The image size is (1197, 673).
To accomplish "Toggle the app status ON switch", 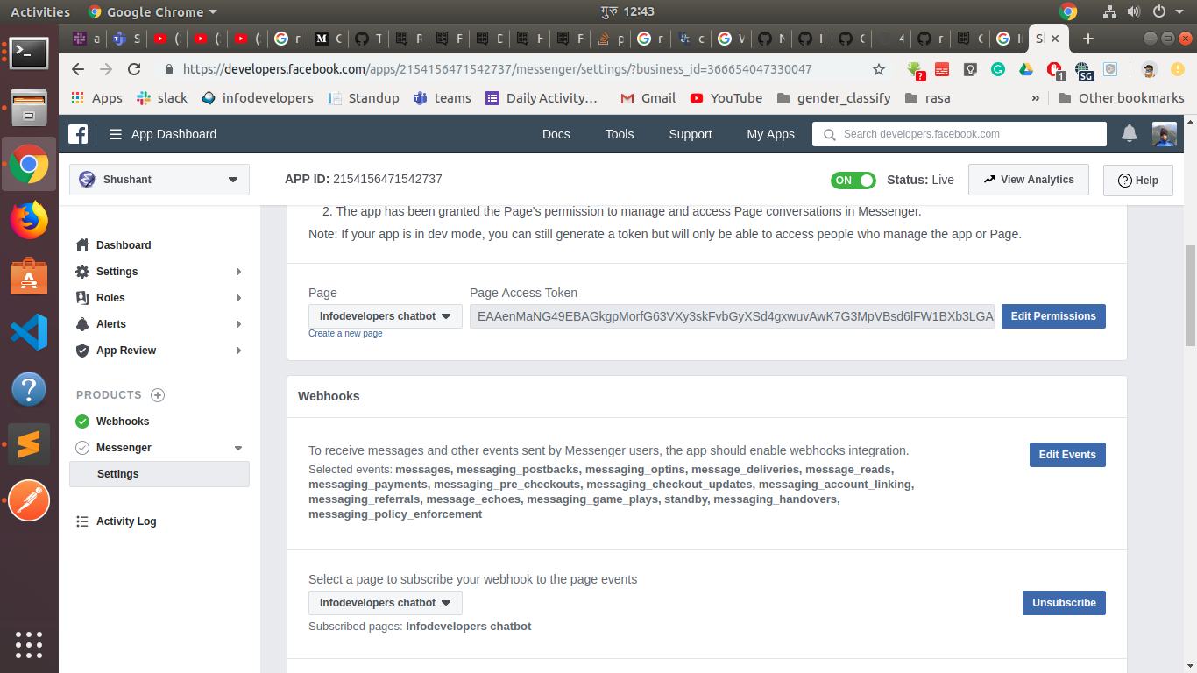I will (x=853, y=180).
